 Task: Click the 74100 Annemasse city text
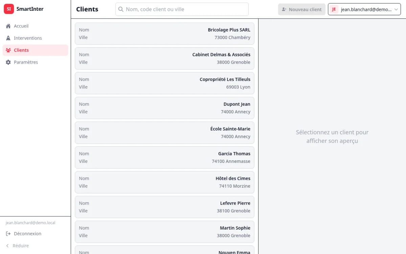[231, 162]
